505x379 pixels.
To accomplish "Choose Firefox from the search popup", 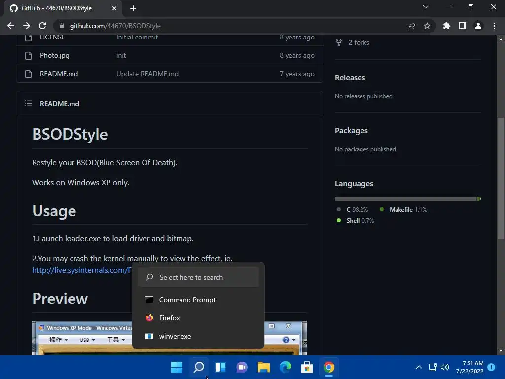I will [198, 318].
